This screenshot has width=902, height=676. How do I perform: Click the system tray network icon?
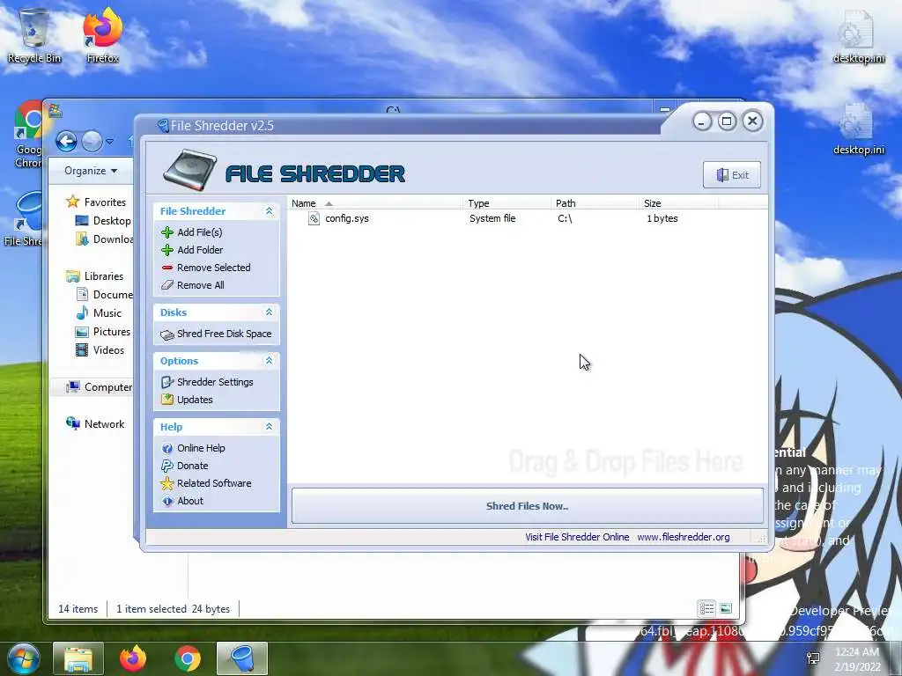click(x=813, y=658)
